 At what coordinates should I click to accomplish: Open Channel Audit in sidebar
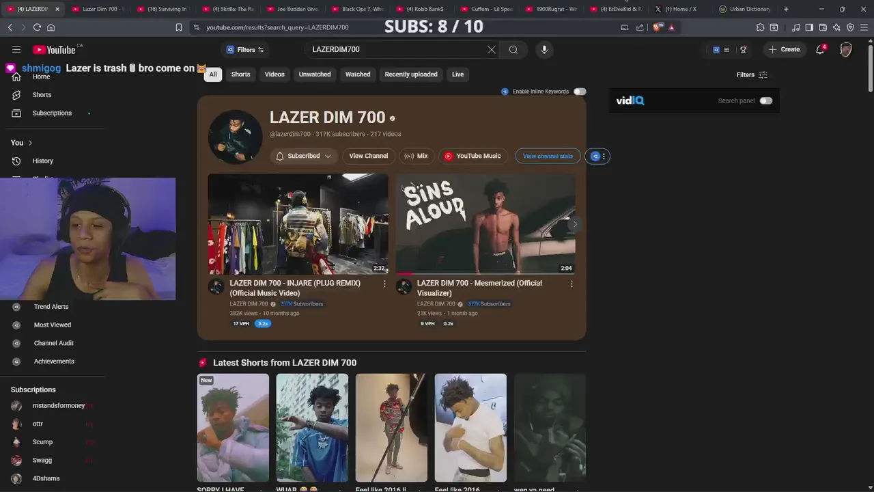[52, 343]
